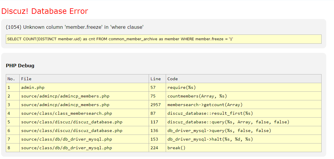
Task: Click line number 224 cell
Action: pyautogui.click(x=157, y=148)
